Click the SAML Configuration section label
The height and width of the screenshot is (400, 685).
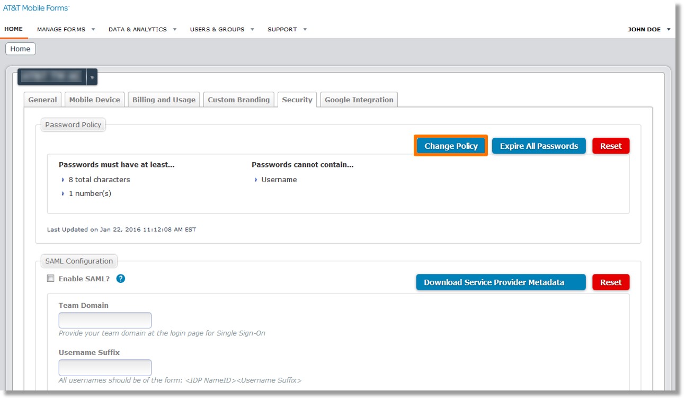79,261
